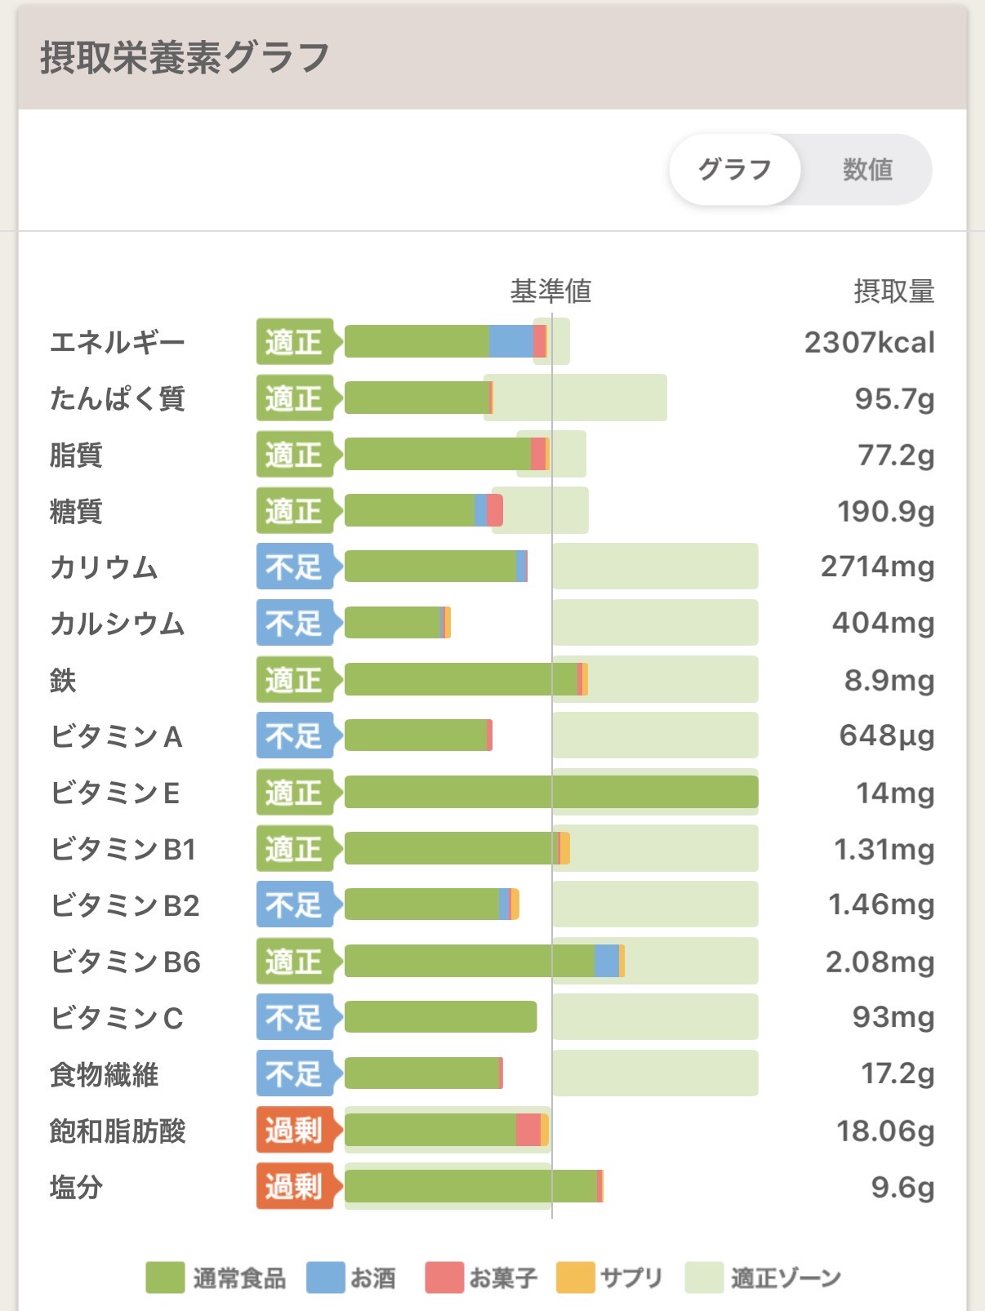Image resolution: width=985 pixels, height=1311 pixels.
Task: Click the お菓子 red legend swatch
Action: (x=444, y=1278)
